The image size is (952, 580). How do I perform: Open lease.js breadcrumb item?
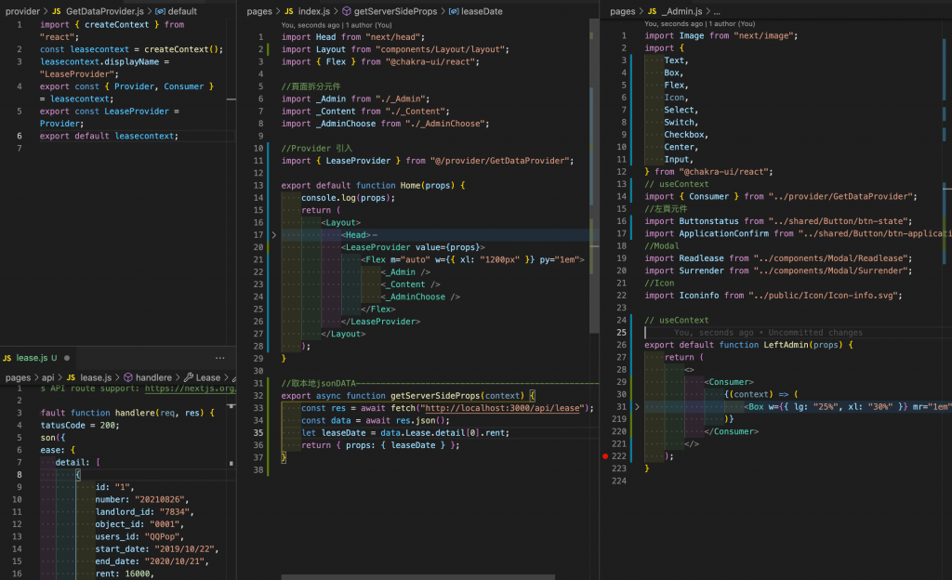(96, 377)
